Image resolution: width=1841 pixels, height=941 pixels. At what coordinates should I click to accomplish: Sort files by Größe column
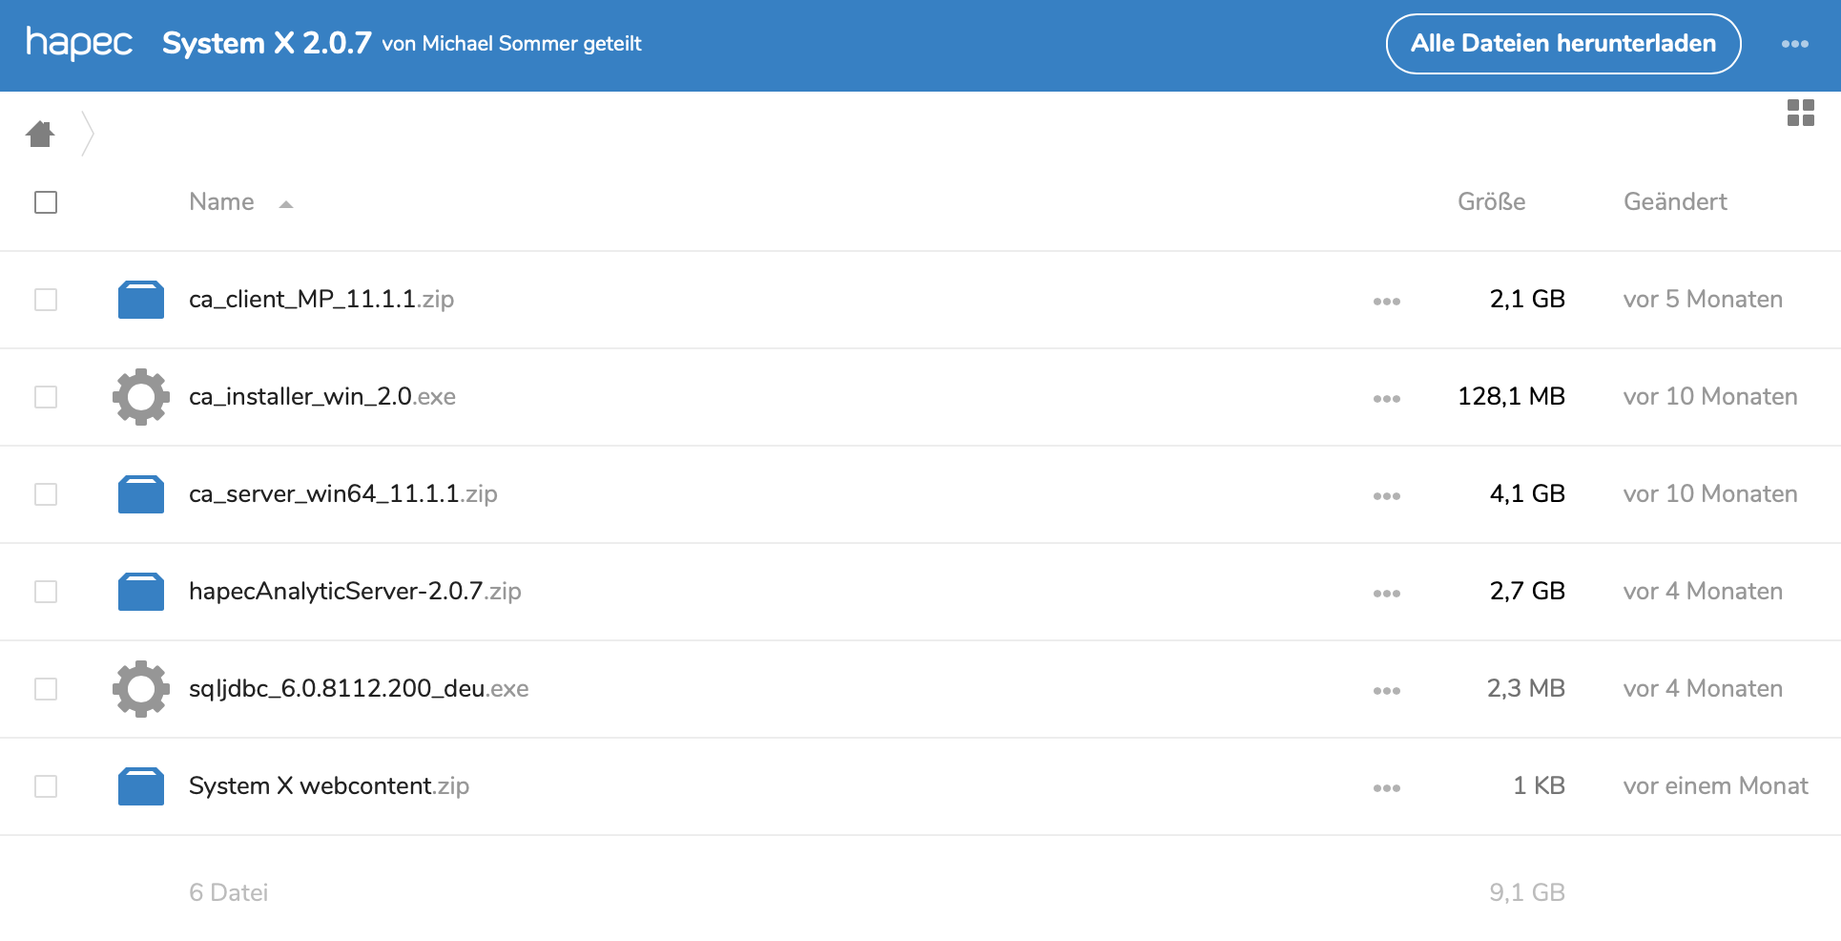(x=1491, y=202)
